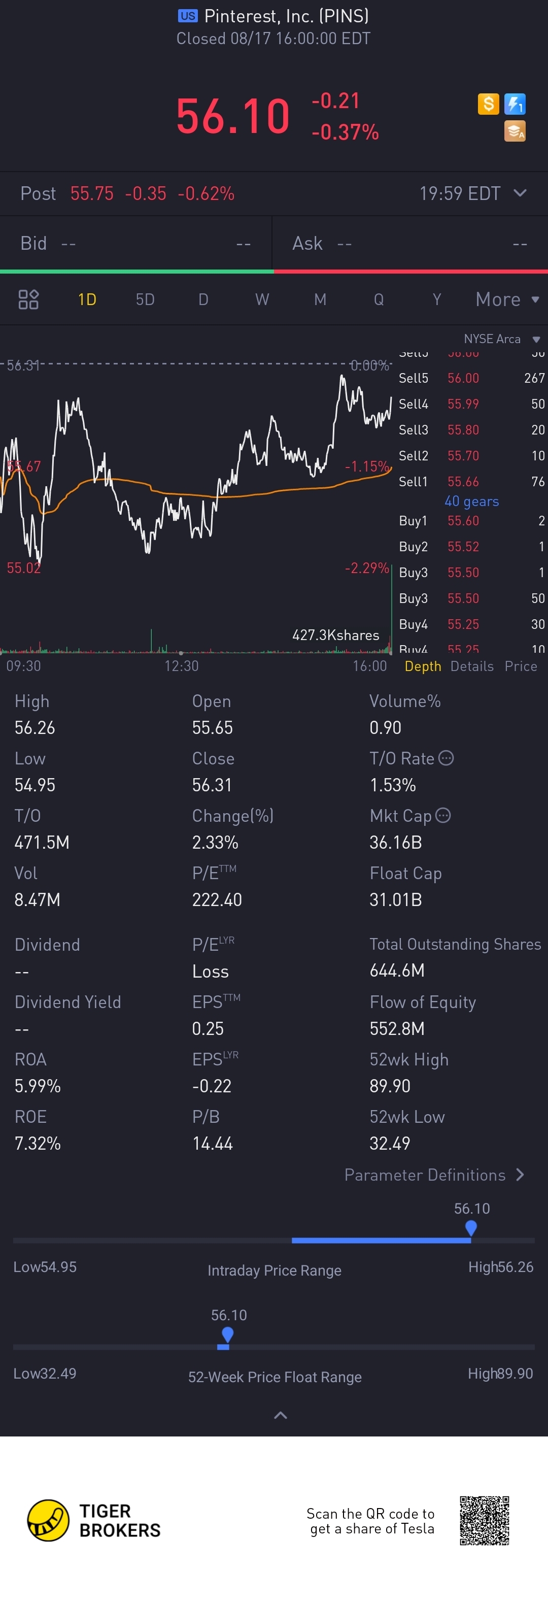The image size is (548, 1605).
Task: Tap the info icon beside Mkt Cap
Action: tap(443, 816)
